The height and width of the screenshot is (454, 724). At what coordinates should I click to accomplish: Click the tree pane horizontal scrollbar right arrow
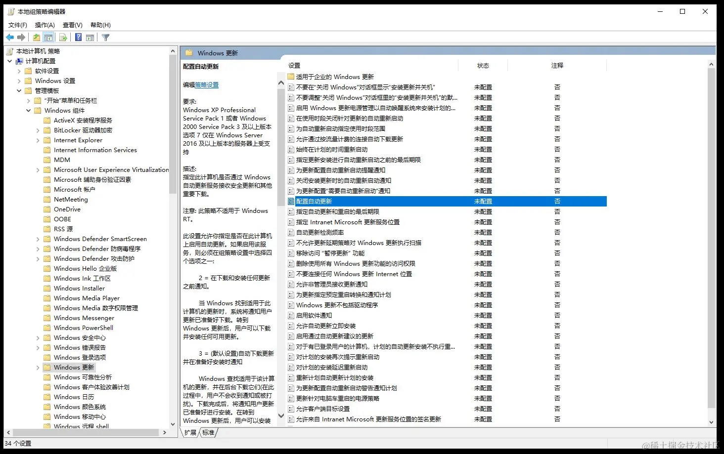[x=165, y=432]
